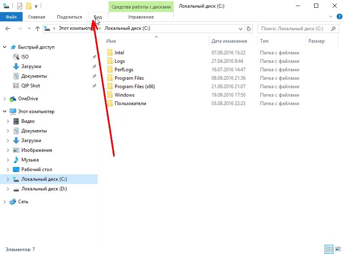This screenshot has width=344, height=254.
Task: Open the recent locations dropdown
Action: click(x=29, y=29)
